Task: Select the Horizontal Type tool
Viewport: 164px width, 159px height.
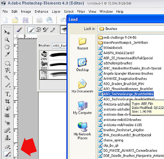Action: click(x=7, y=94)
